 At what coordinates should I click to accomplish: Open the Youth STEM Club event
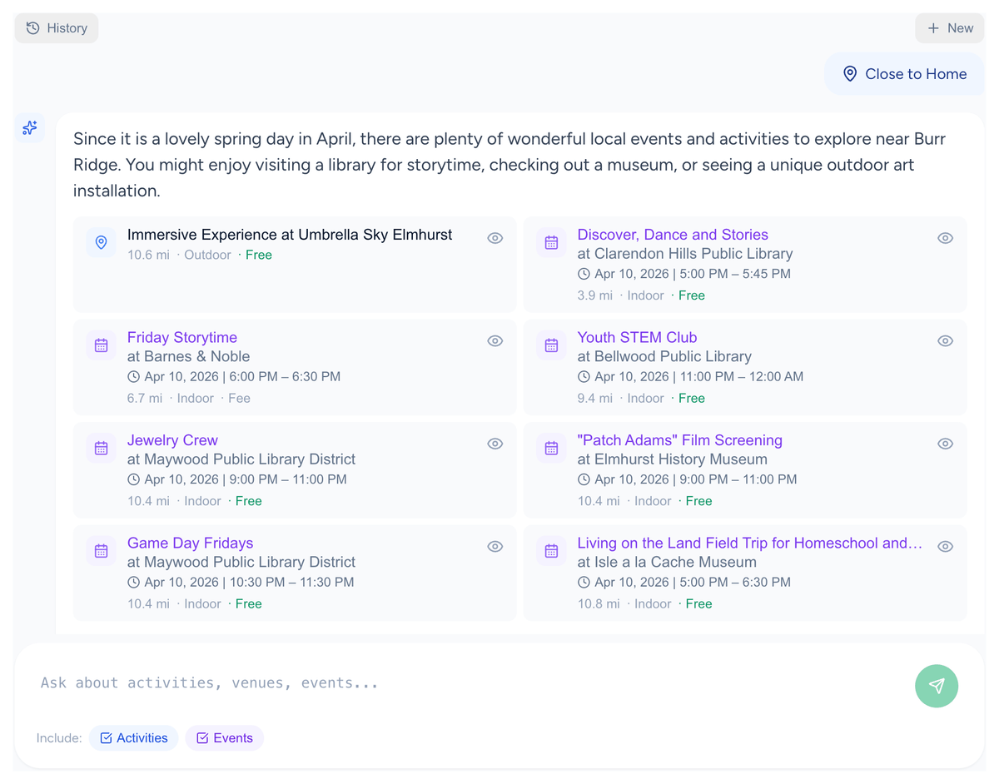637,338
